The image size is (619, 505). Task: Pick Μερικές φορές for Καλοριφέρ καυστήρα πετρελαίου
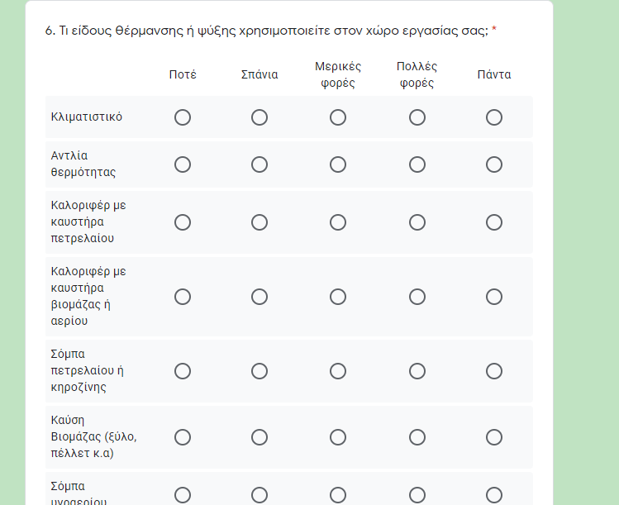[x=338, y=222]
